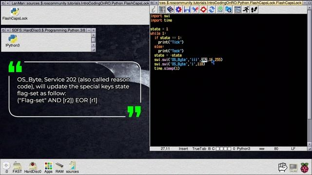This screenshot has height=175, width=312.
Task: Click the 27,11 cursor position in status bar
Action: (x=165, y=149)
